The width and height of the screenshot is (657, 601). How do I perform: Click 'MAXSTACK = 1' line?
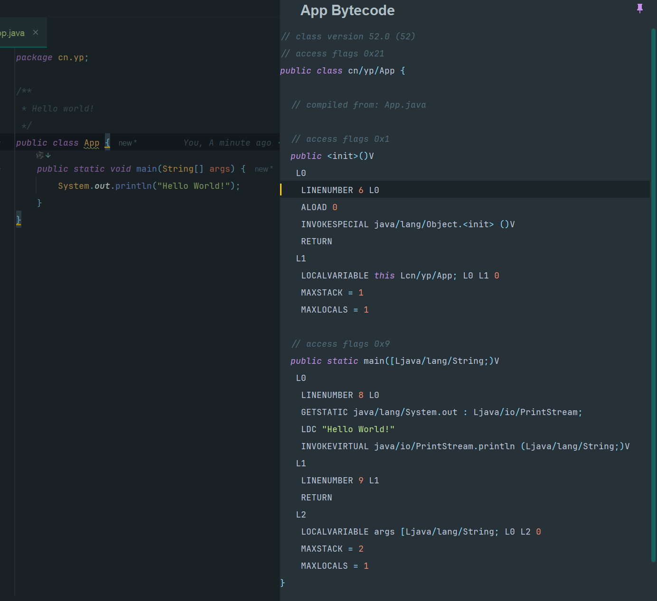coord(332,293)
